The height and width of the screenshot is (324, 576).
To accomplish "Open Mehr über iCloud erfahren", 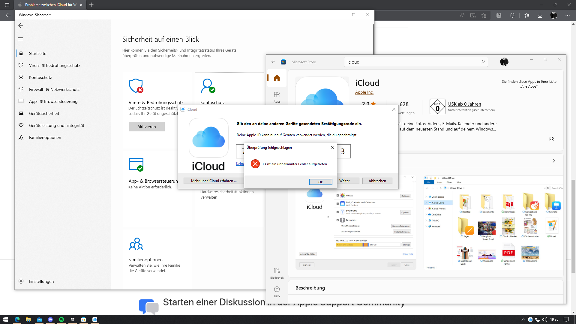I will coord(214,181).
